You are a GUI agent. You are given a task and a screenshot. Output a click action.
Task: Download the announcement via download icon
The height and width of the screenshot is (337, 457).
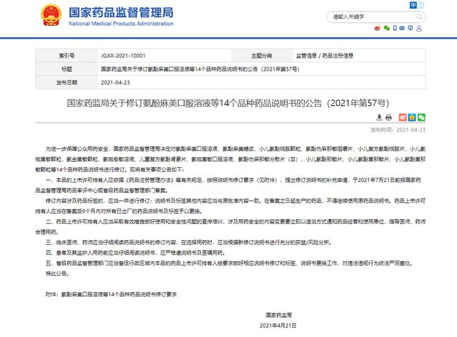(379, 117)
